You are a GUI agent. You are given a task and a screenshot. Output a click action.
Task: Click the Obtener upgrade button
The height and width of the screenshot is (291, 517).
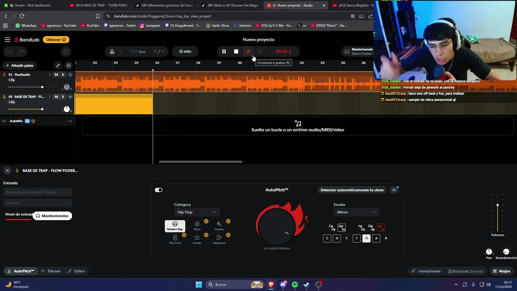pyautogui.click(x=56, y=40)
